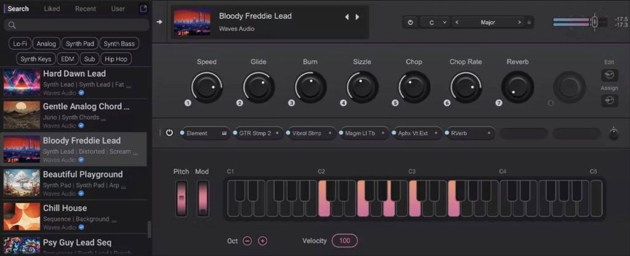
Task: Filter presets by Synth Pad tag
Action: click(79, 44)
